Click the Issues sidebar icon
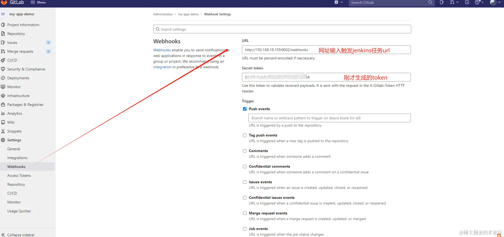The width and height of the screenshot is (504, 237). (x=3, y=42)
